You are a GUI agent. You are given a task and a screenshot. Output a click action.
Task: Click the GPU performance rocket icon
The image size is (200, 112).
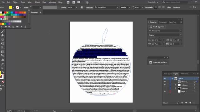pyautogui.click(x=87, y=2)
